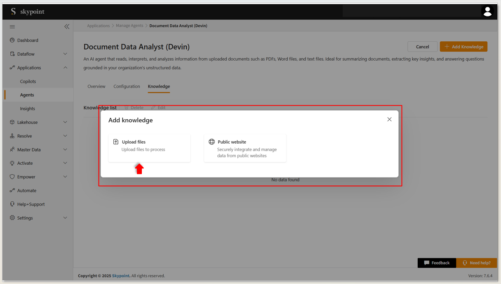The image size is (501, 284).
Task: Collapse the sidebar with the double-chevron icon
Action: pos(67,26)
